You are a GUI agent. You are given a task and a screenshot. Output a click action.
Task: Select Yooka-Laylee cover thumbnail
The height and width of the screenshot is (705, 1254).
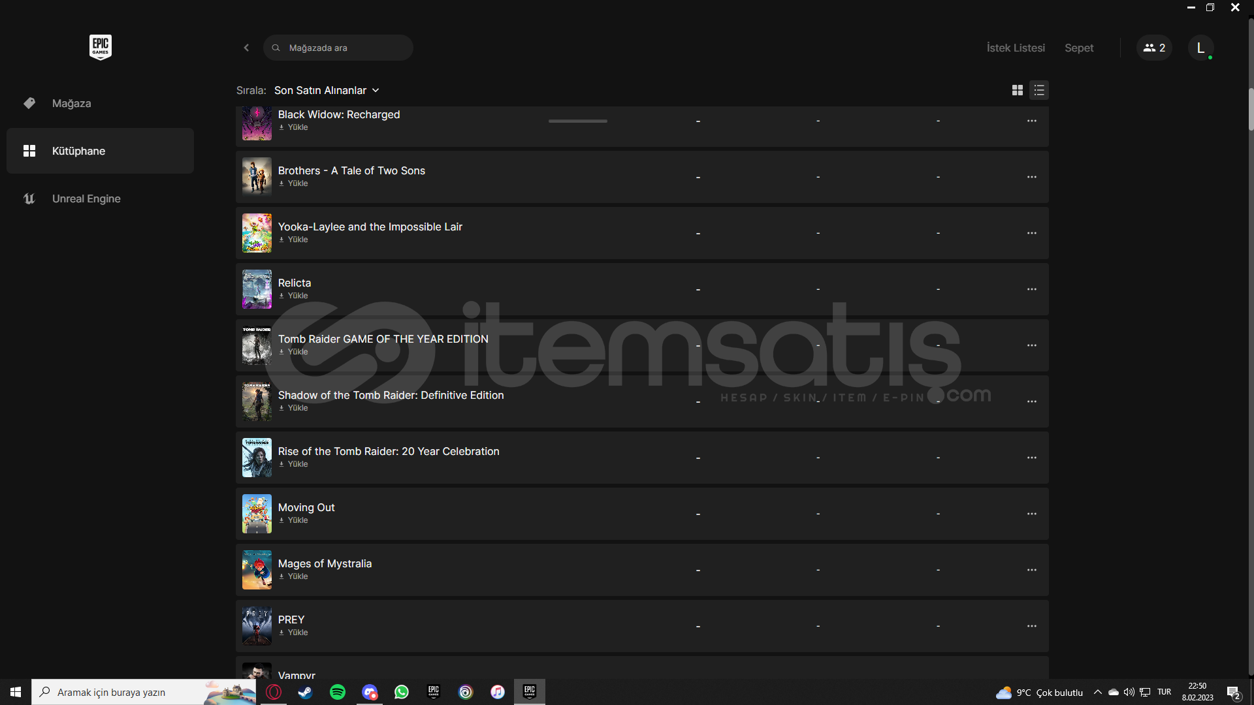257,233
